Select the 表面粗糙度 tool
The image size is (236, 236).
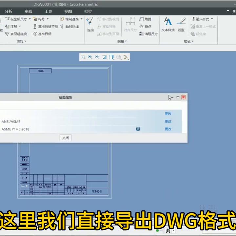pyautogui.click(x=16, y=34)
